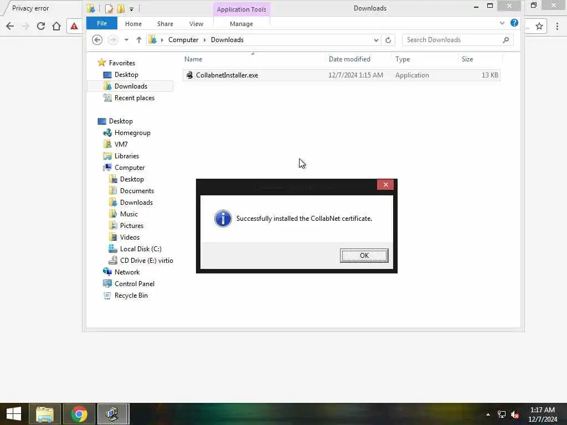
Task: Open Downloads under Favorites
Action: point(131,86)
